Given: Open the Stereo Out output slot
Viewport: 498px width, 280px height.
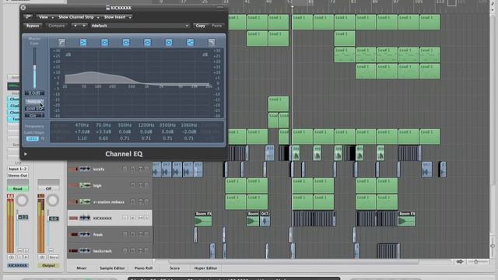Looking at the screenshot, I should pyautogui.click(x=18, y=176).
